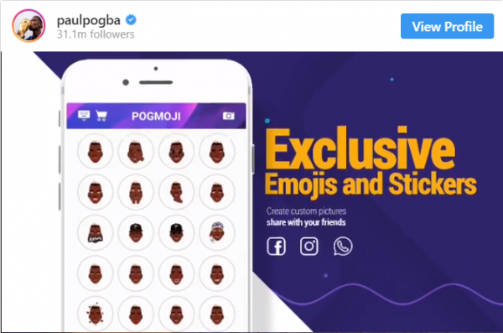This screenshot has height=333, width=503.
Task: Click the WhatsApp icon
Action: (343, 247)
